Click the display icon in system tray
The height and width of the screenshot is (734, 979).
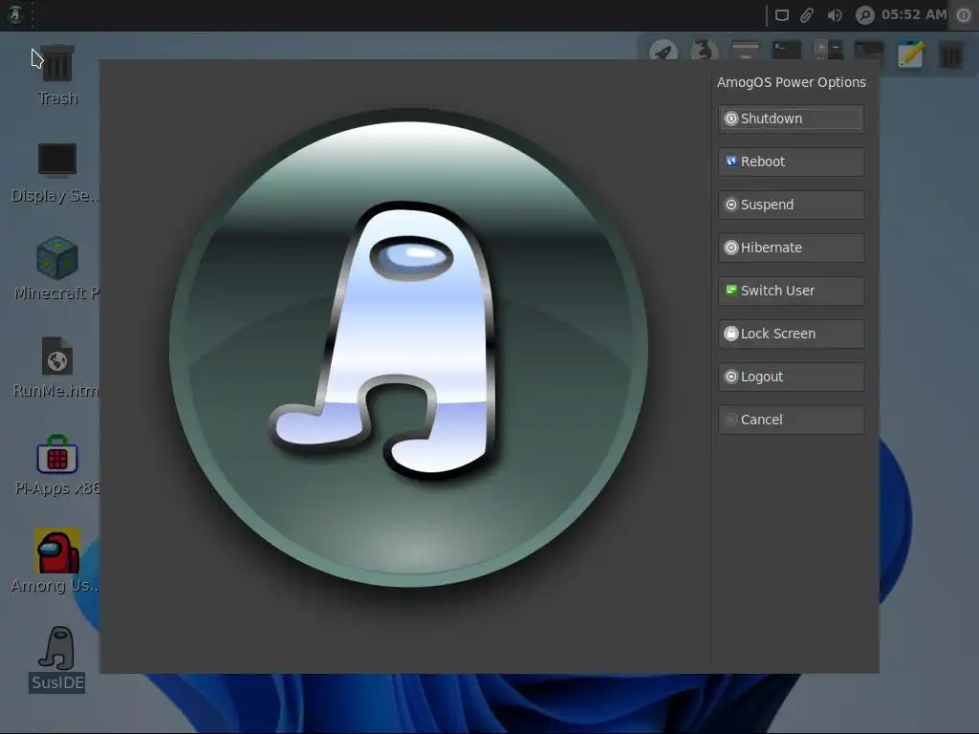pos(782,15)
